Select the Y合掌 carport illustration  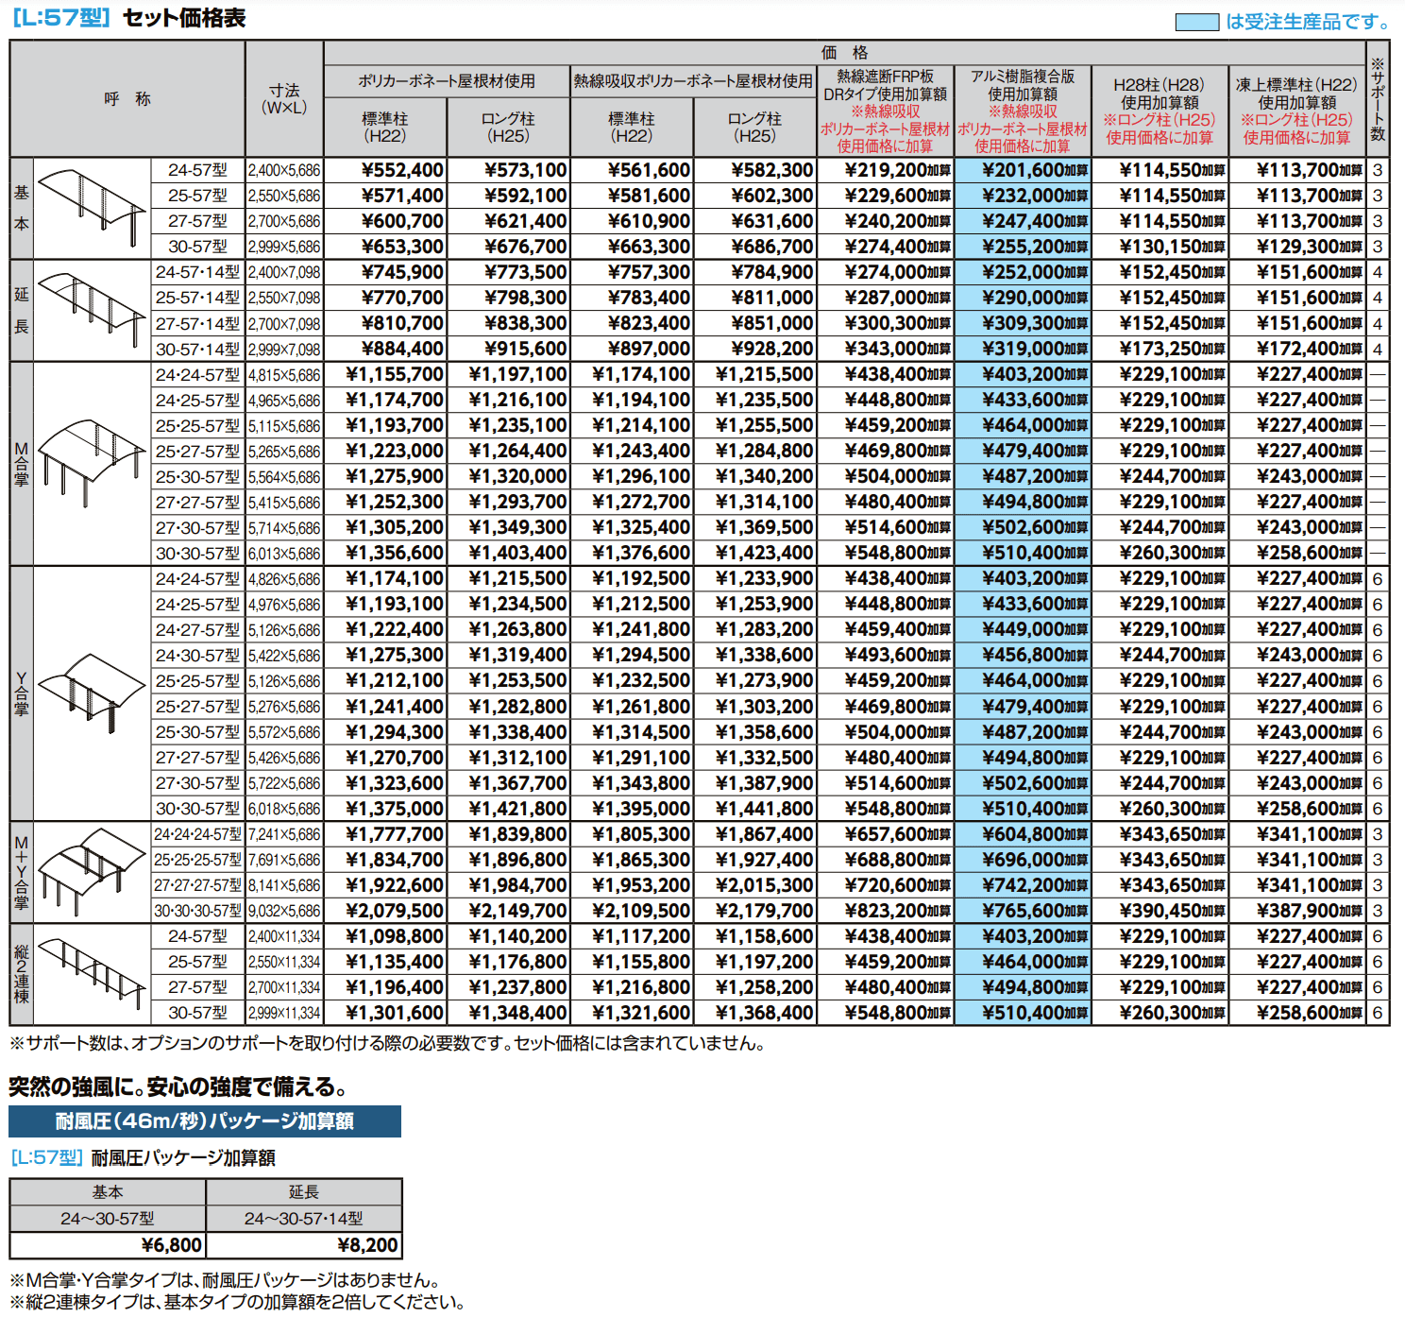[x=92, y=693]
